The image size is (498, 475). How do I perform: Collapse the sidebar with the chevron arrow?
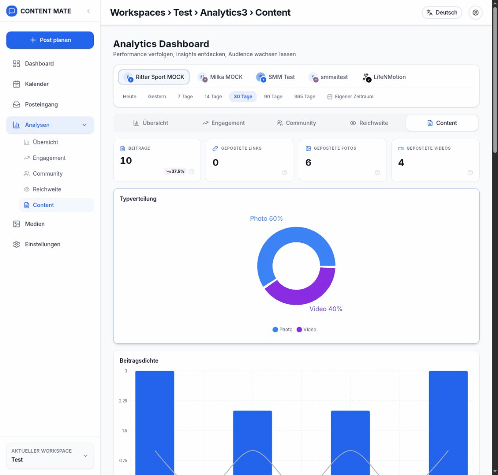pyautogui.click(x=88, y=11)
